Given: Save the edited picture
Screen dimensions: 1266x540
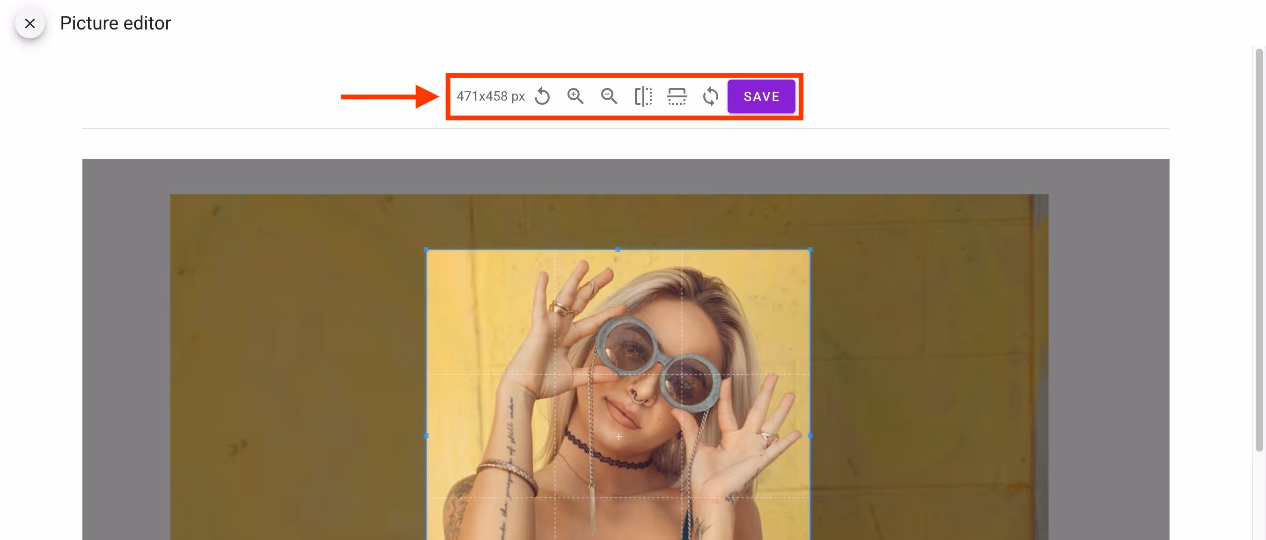Looking at the screenshot, I should [x=761, y=96].
